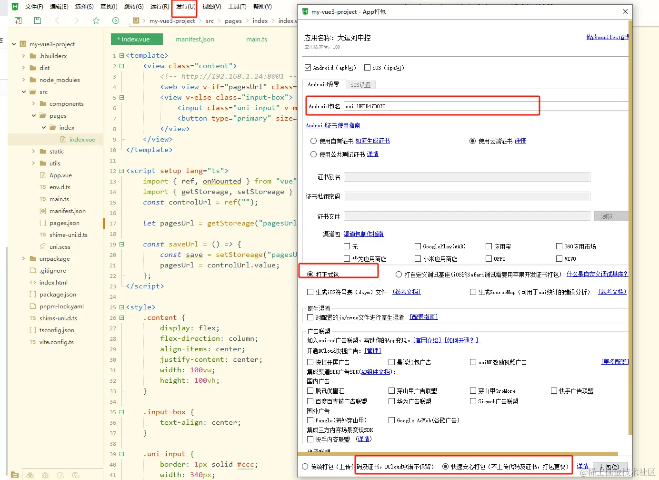Click the navigate back arrow icon
659x480 pixels.
click(58, 20)
